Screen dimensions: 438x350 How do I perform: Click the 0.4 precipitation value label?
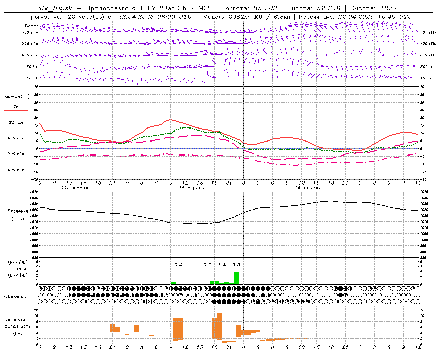178,265
